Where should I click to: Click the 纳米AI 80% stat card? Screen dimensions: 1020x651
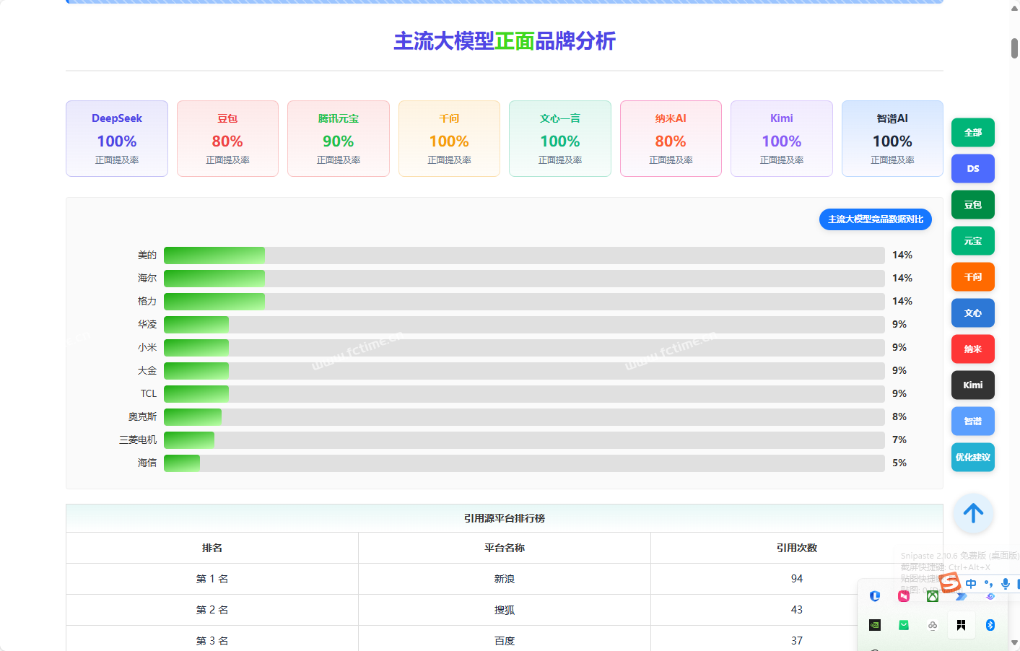pos(671,139)
